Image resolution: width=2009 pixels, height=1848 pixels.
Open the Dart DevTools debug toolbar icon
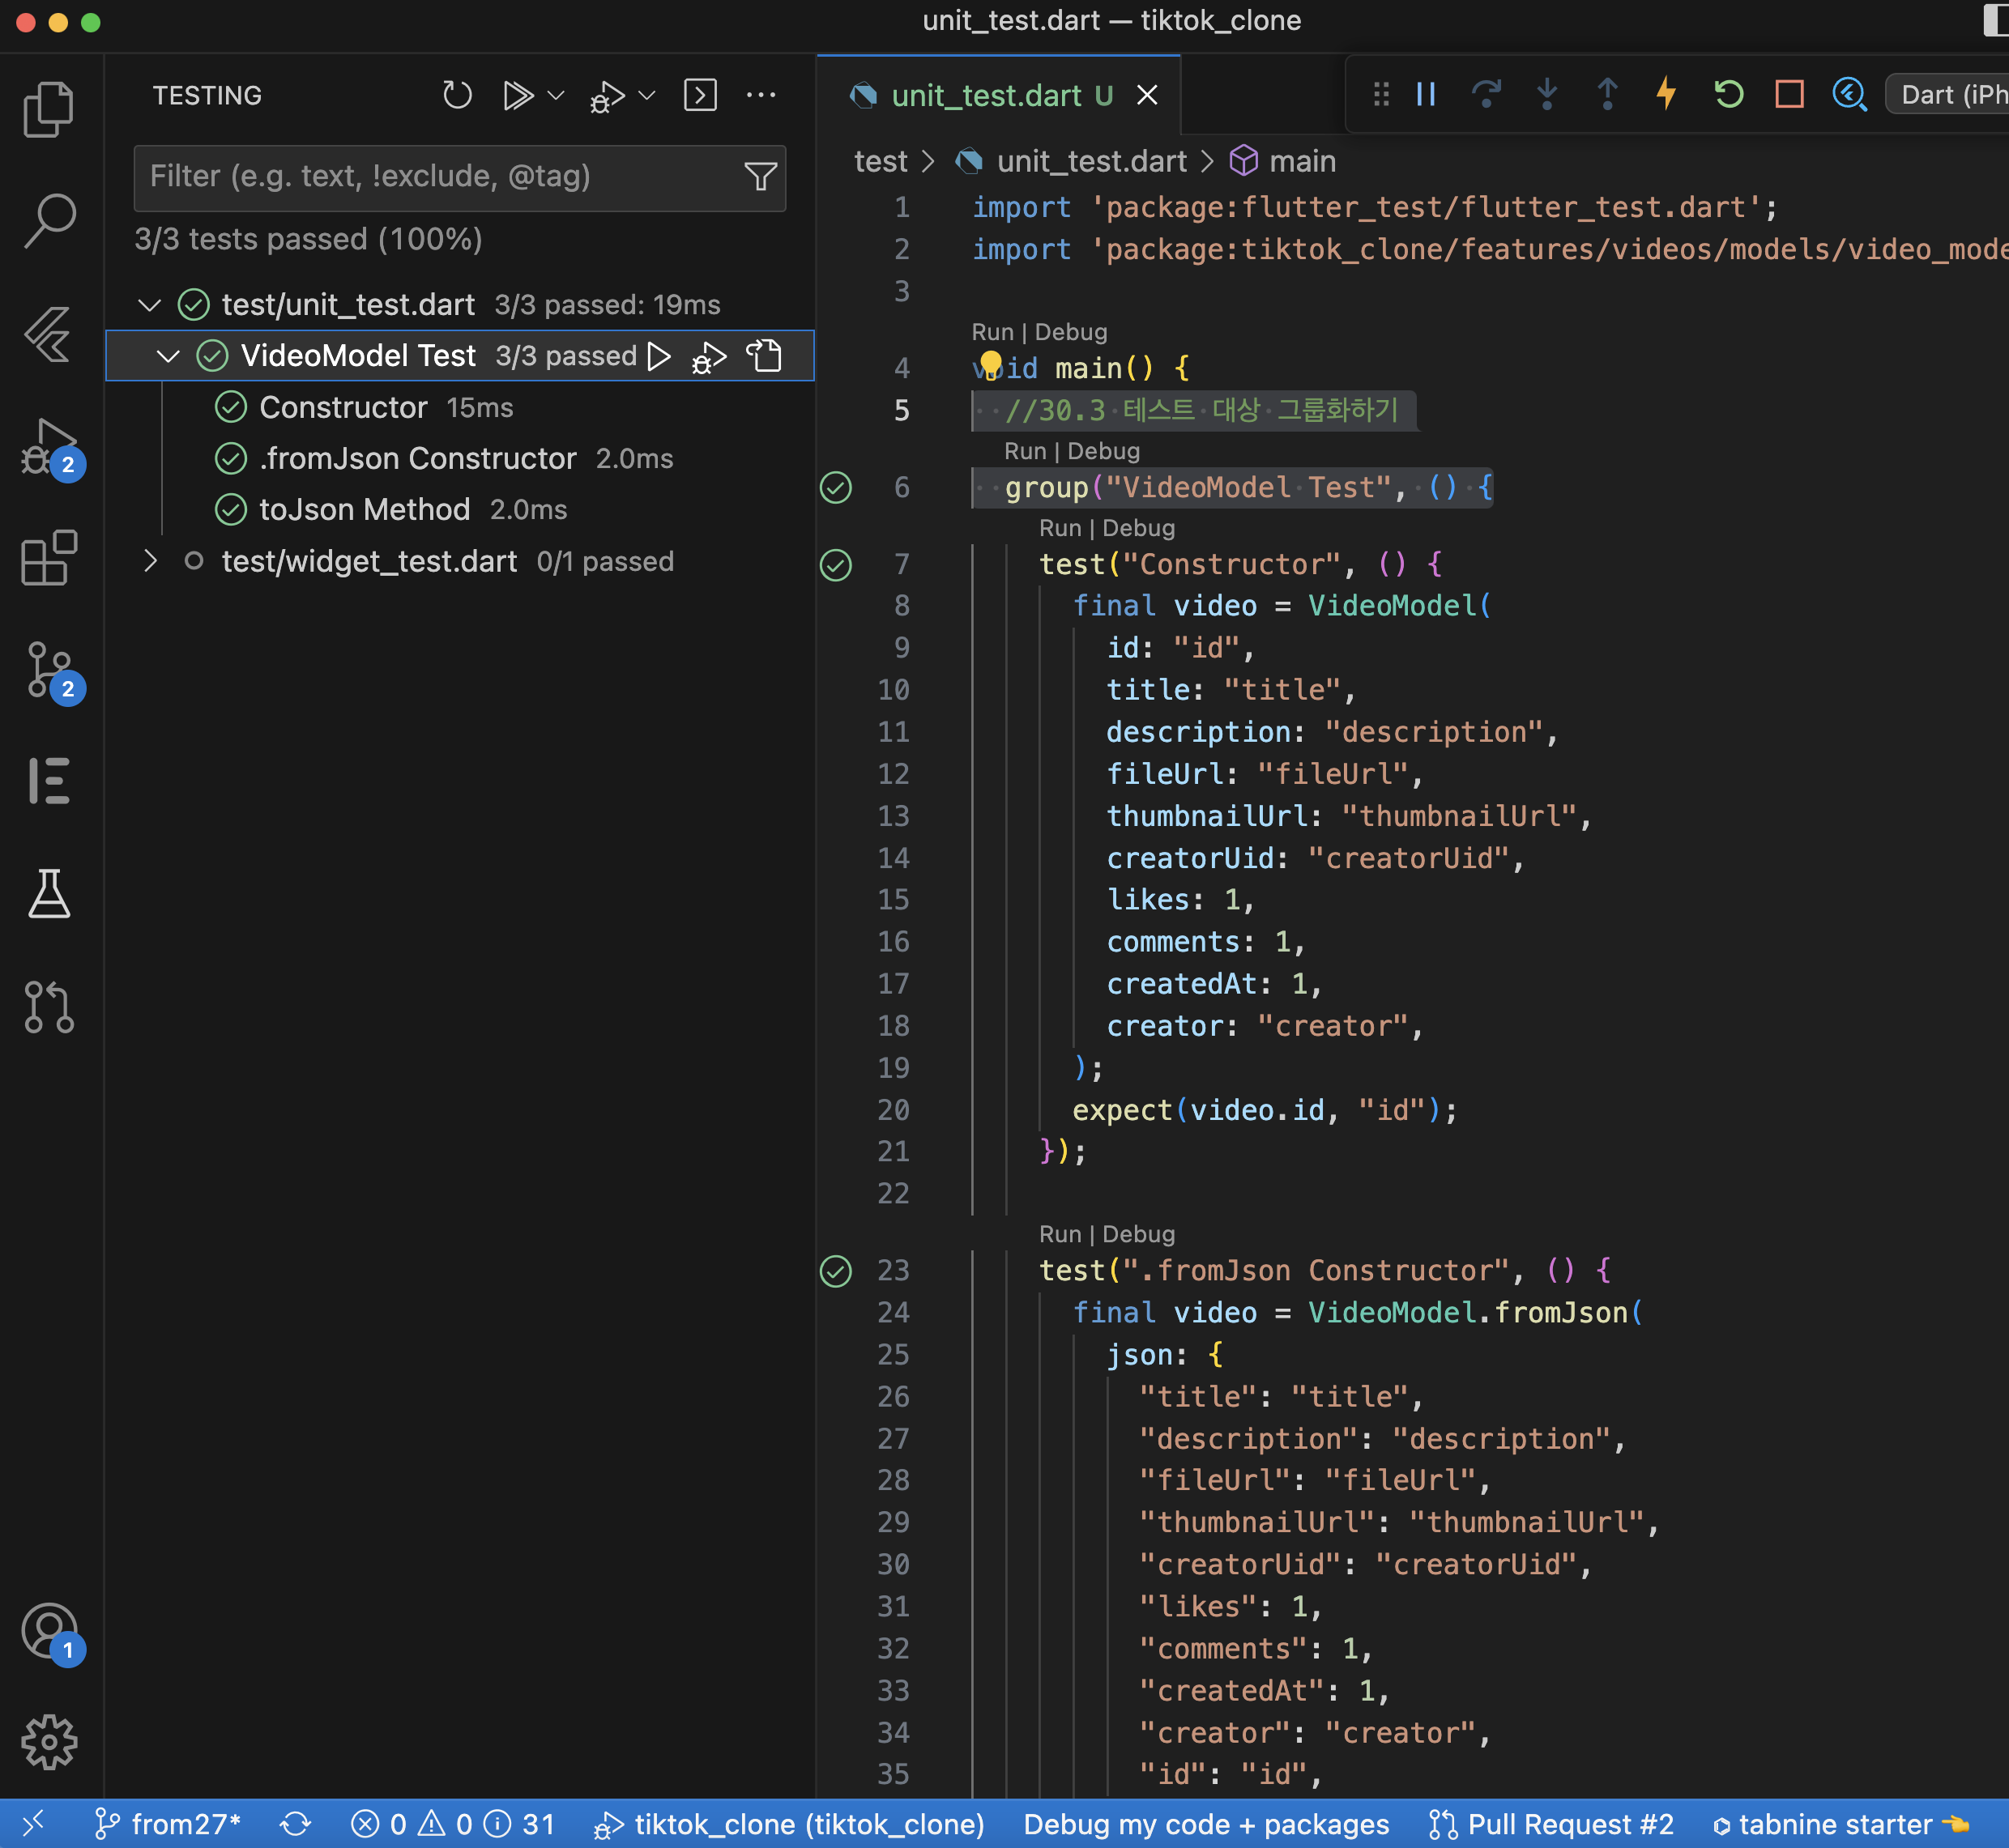[x=1849, y=94]
